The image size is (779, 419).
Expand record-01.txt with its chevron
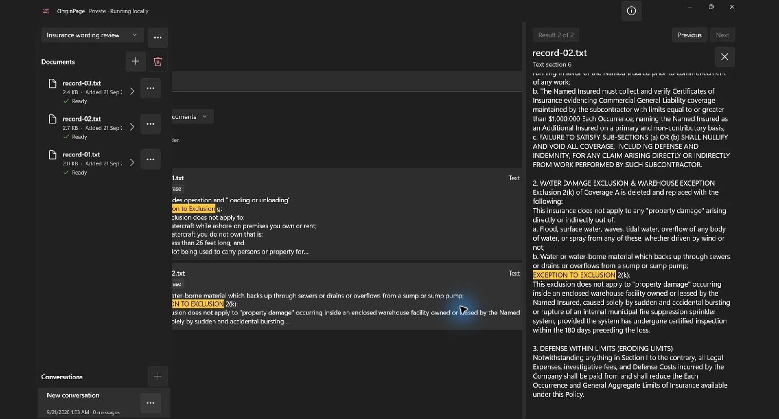click(132, 162)
